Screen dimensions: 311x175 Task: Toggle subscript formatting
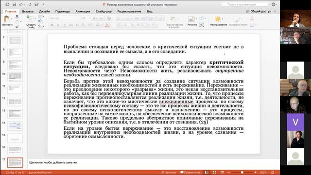pos(84,25)
